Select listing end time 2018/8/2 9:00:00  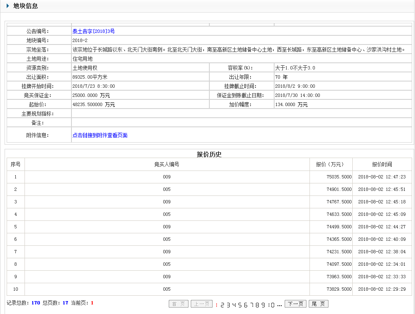tap(295, 86)
